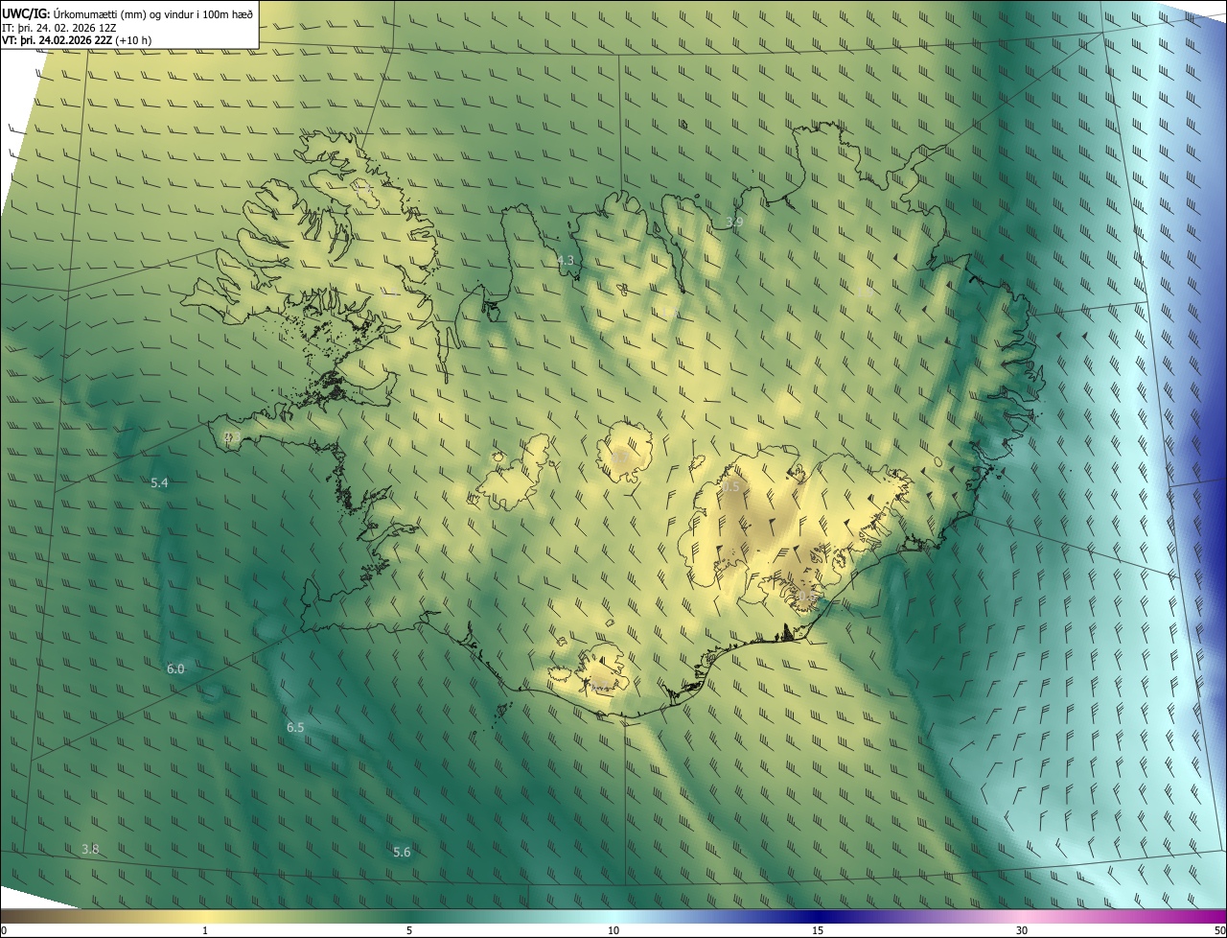Viewport: 1227px width, 938px height.
Task: Click the 0 tick on the color scale
Action: pos(4,930)
